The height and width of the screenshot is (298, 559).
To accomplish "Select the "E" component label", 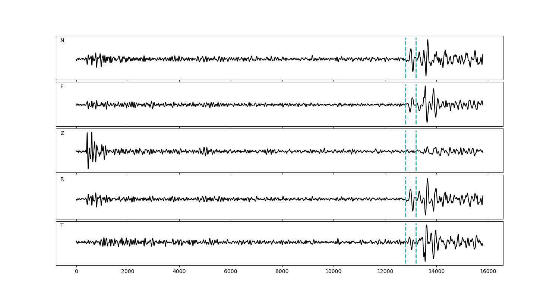I will point(62,87).
